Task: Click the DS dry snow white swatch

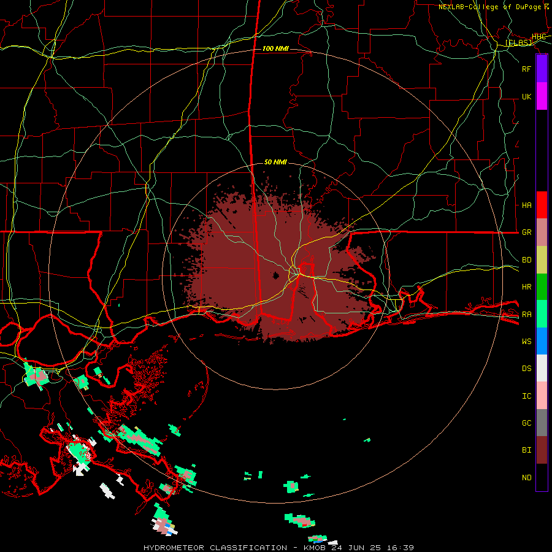Action: 542,368
